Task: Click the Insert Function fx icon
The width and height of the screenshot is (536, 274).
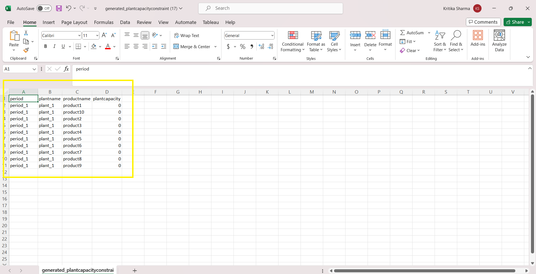Action: [66, 69]
